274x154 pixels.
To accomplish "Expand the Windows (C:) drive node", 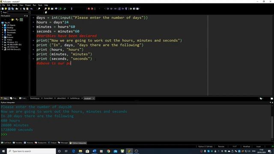I will pos(3,42).
